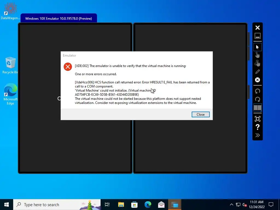Click the taskbar search box
This screenshot has width=280, height=210.
tap(57, 205)
